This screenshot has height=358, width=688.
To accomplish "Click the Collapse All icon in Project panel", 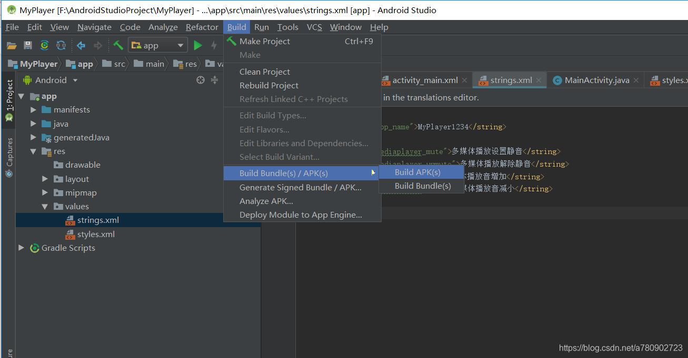I will coord(214,80).
